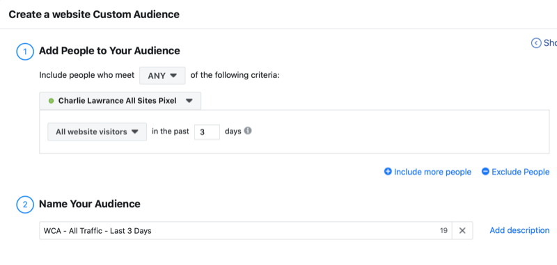Image resolution: width=557 pixels, height=265 pixels.
Task: Click the step 2 circle badge
Action: click(25, 204)
